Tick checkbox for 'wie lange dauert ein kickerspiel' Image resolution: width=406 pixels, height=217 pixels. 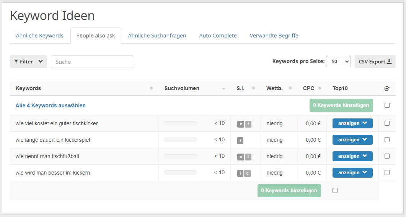point(387,140)
